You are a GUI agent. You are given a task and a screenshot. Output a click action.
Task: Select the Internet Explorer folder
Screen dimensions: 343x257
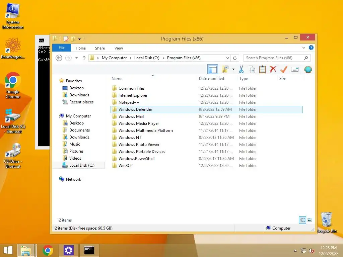[x=207, y=95]
